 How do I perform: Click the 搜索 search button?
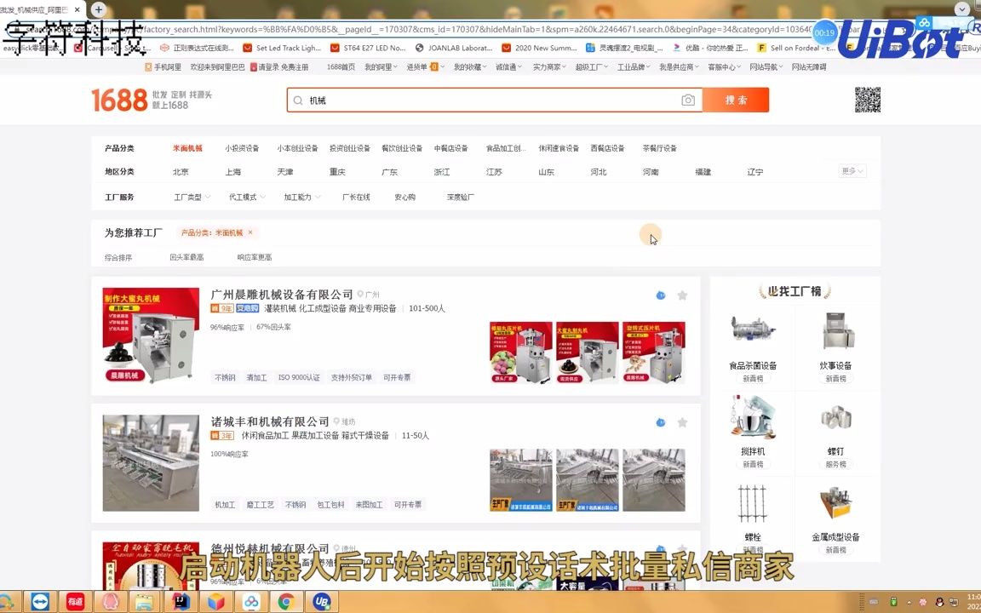(737, 100)
